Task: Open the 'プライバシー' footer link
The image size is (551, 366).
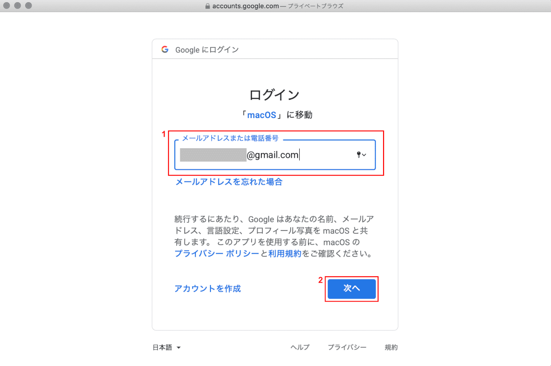Action: [347, 348]
